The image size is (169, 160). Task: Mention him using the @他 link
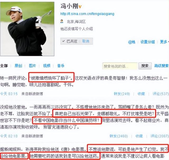pos(132,42)
